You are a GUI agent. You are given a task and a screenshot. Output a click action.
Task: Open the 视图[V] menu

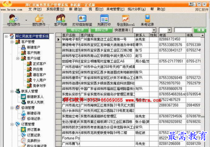pyautogui.click(x=96, y=9)
